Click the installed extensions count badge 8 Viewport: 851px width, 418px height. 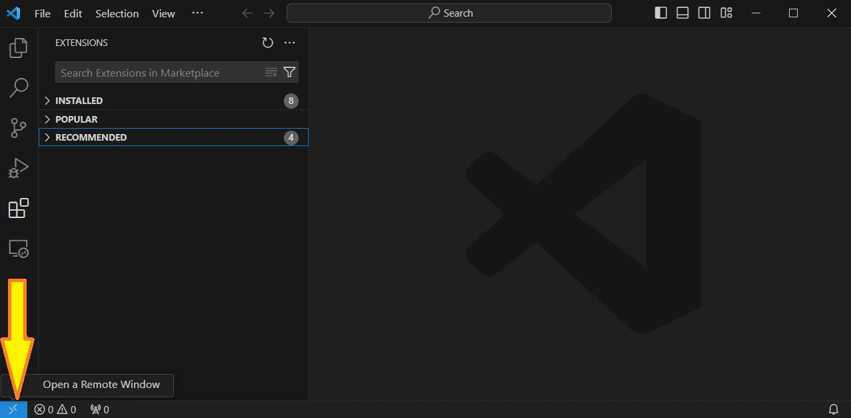(x=291, y=101)
